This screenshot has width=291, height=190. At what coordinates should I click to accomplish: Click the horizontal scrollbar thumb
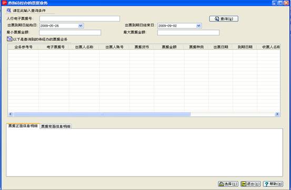click(x=102, y=114)
